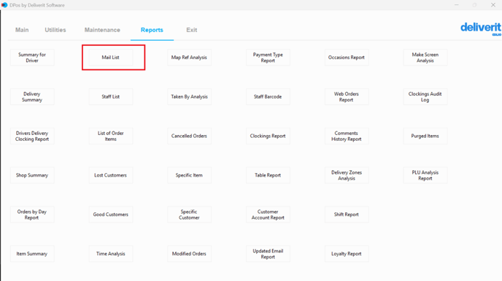View Lost Customers report

[x=110, y=175]
